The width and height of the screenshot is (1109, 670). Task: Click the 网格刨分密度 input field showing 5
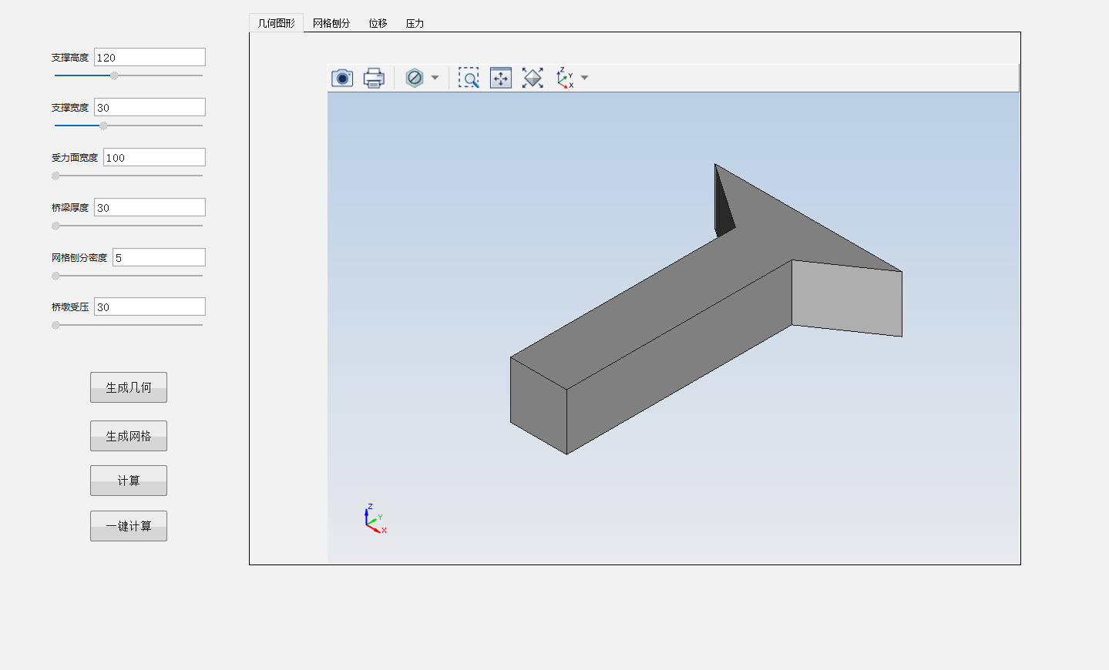click(159, 257)
